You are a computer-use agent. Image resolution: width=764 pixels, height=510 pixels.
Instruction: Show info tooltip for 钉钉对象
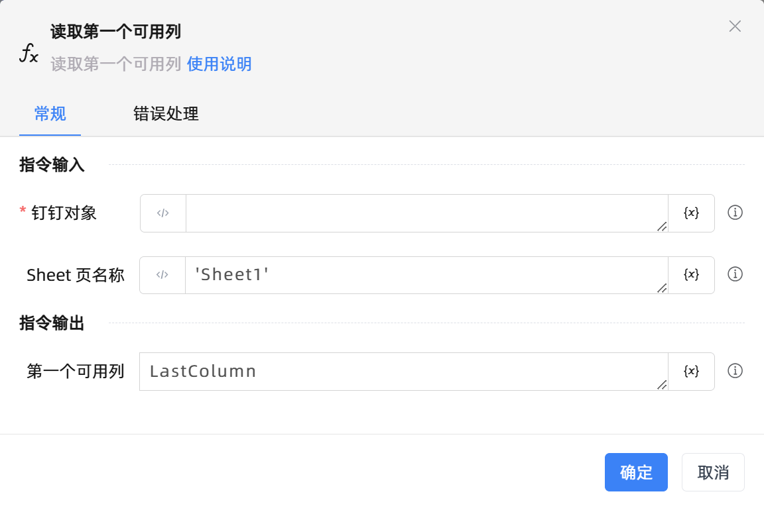tap(735, 213)
